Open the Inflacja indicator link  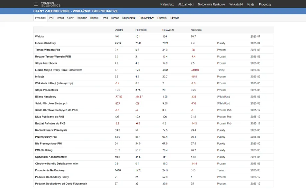40,77
